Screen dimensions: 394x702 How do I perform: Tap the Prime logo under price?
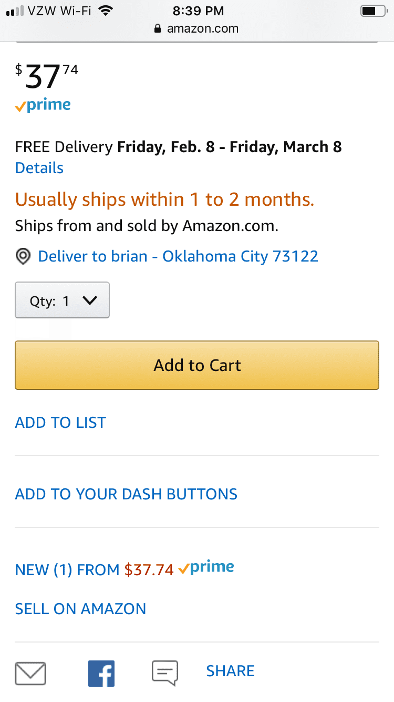click(43, 105)
